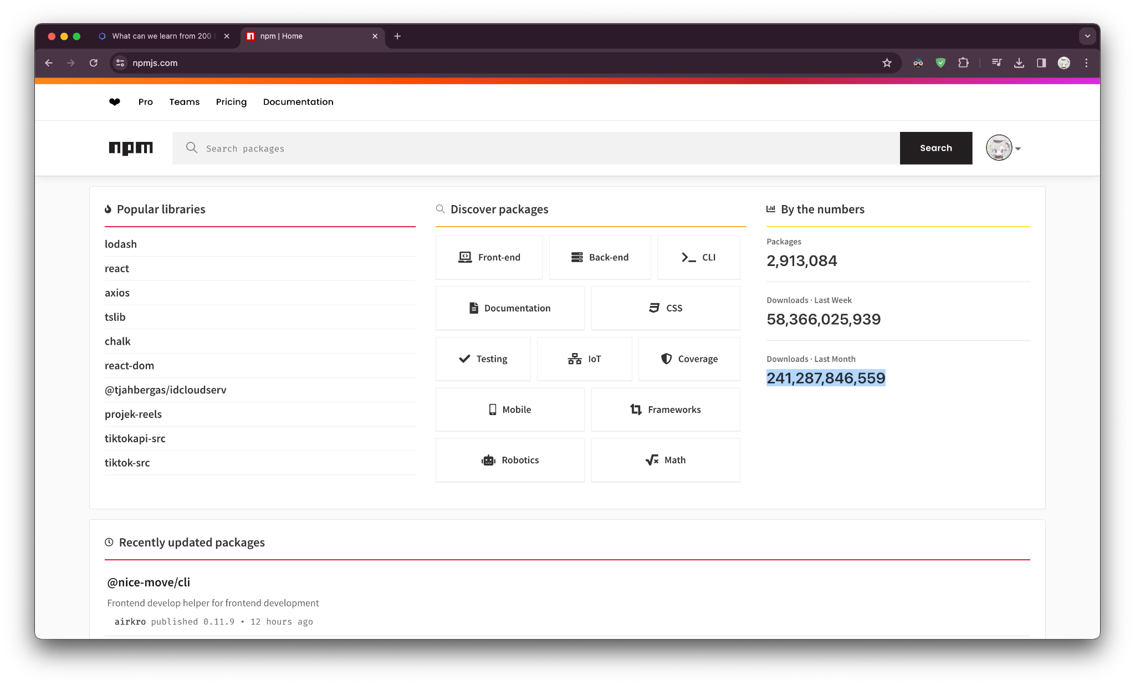Toggle browser side panel icon
The height and width of the screenshot is (685, 1135).
[x=1041, y=63]
